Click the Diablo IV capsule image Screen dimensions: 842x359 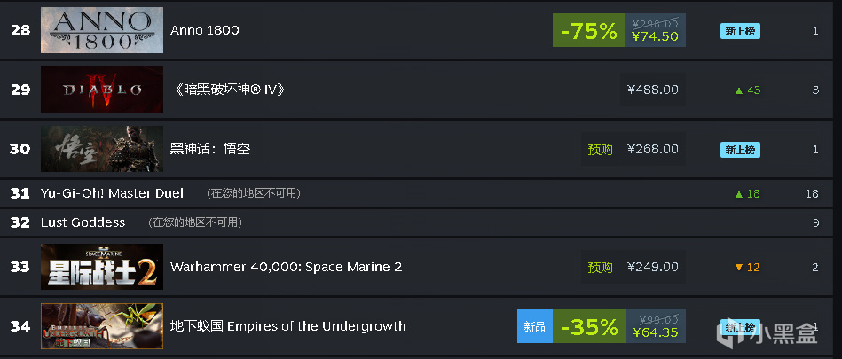[101, 90]
